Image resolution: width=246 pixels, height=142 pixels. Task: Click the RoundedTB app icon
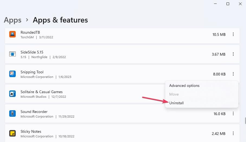[x=12, y=34]
